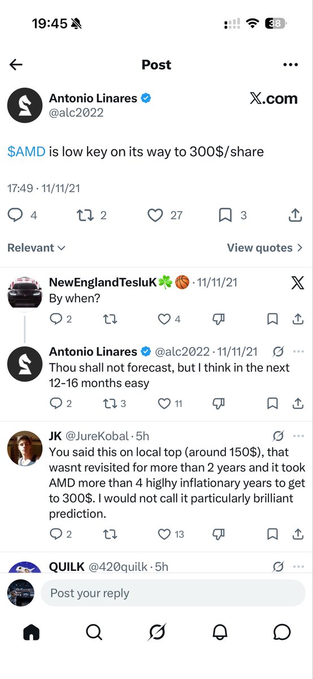Expand the Relevant sort dropdown
The image size is (313, 679).
coord(36,248)
